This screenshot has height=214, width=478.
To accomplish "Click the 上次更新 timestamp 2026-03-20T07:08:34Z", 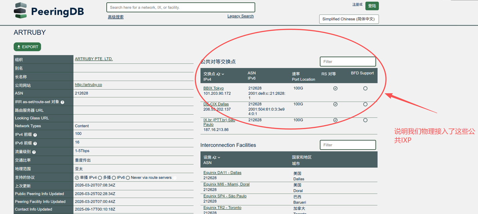I will (x=95, y=185).
